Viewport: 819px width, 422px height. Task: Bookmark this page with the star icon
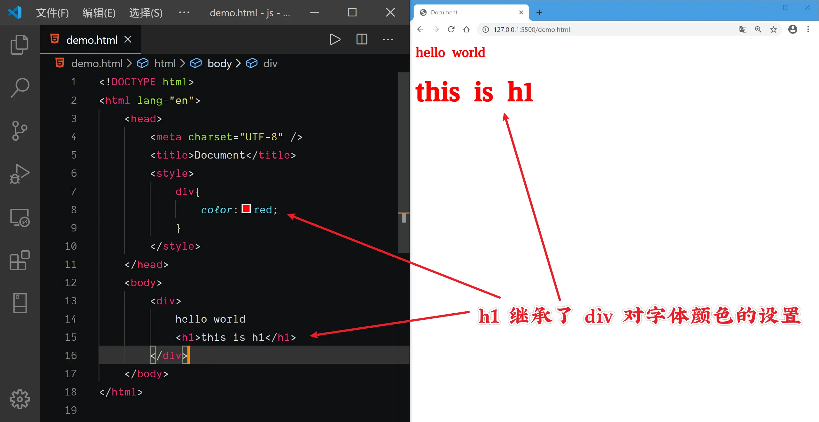[774, 30]
